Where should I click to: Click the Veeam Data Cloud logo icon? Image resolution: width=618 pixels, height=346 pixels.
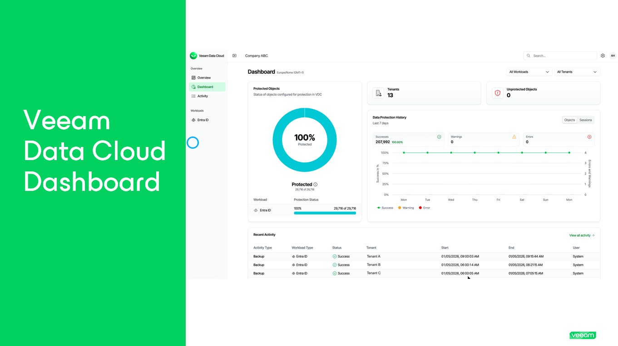(x=193, y=56)
